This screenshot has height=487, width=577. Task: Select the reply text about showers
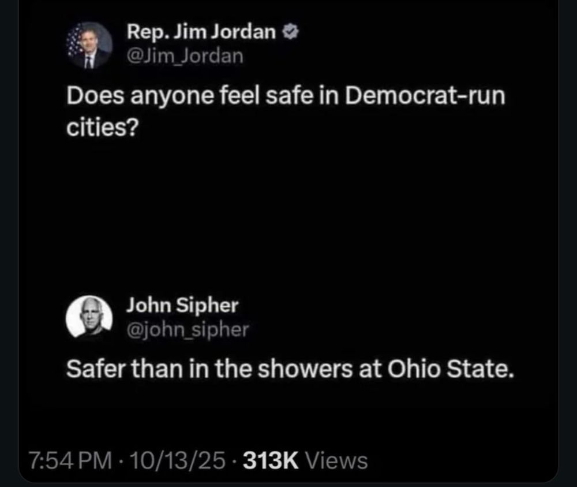click(x=290, y=369)
